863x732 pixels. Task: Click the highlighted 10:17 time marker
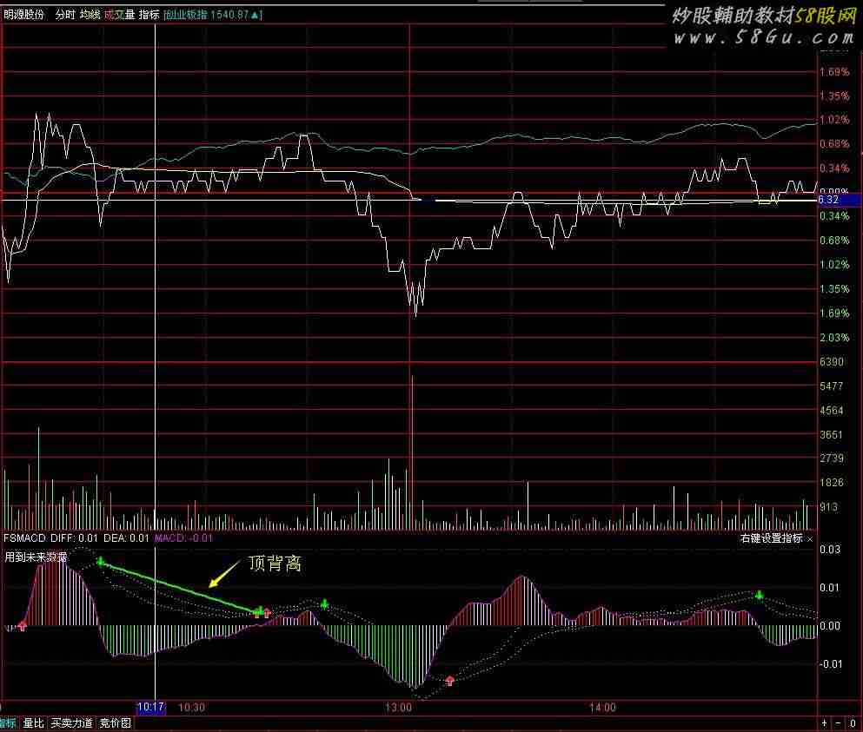point(151,707)
